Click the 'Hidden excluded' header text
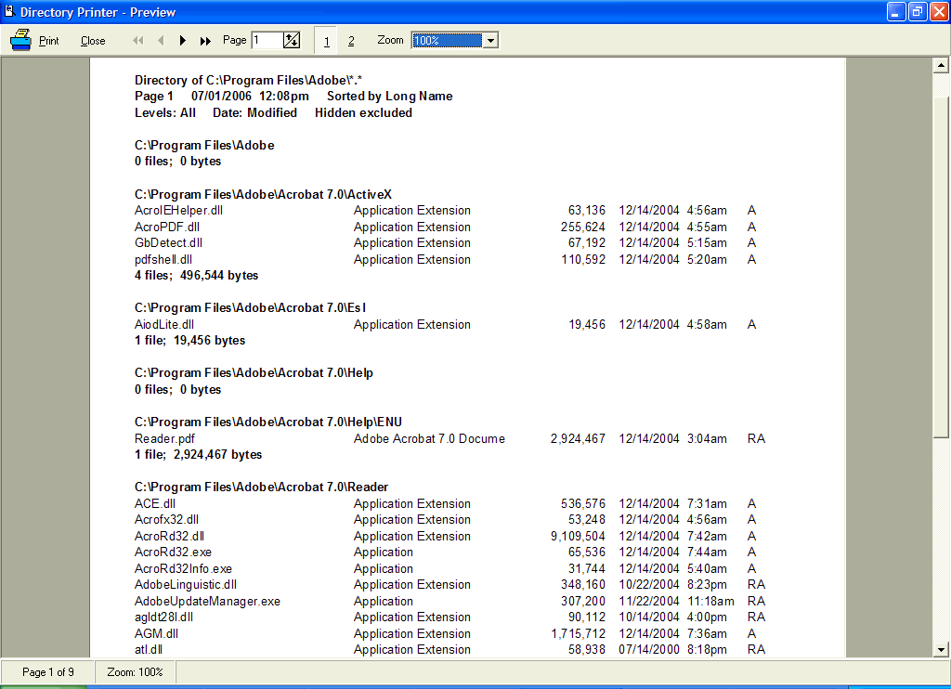This screenshot has height=689, width=951. coord(364,112)
